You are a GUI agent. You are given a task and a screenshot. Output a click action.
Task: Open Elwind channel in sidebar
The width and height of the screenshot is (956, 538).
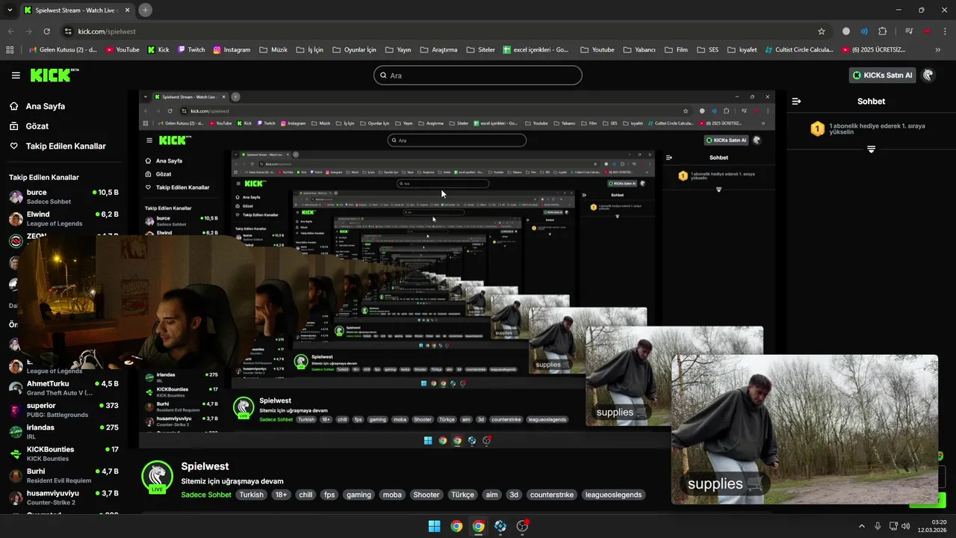click(63, 218)
